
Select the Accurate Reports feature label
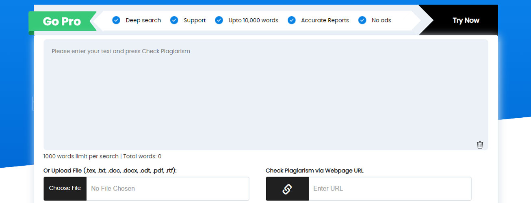325,20
